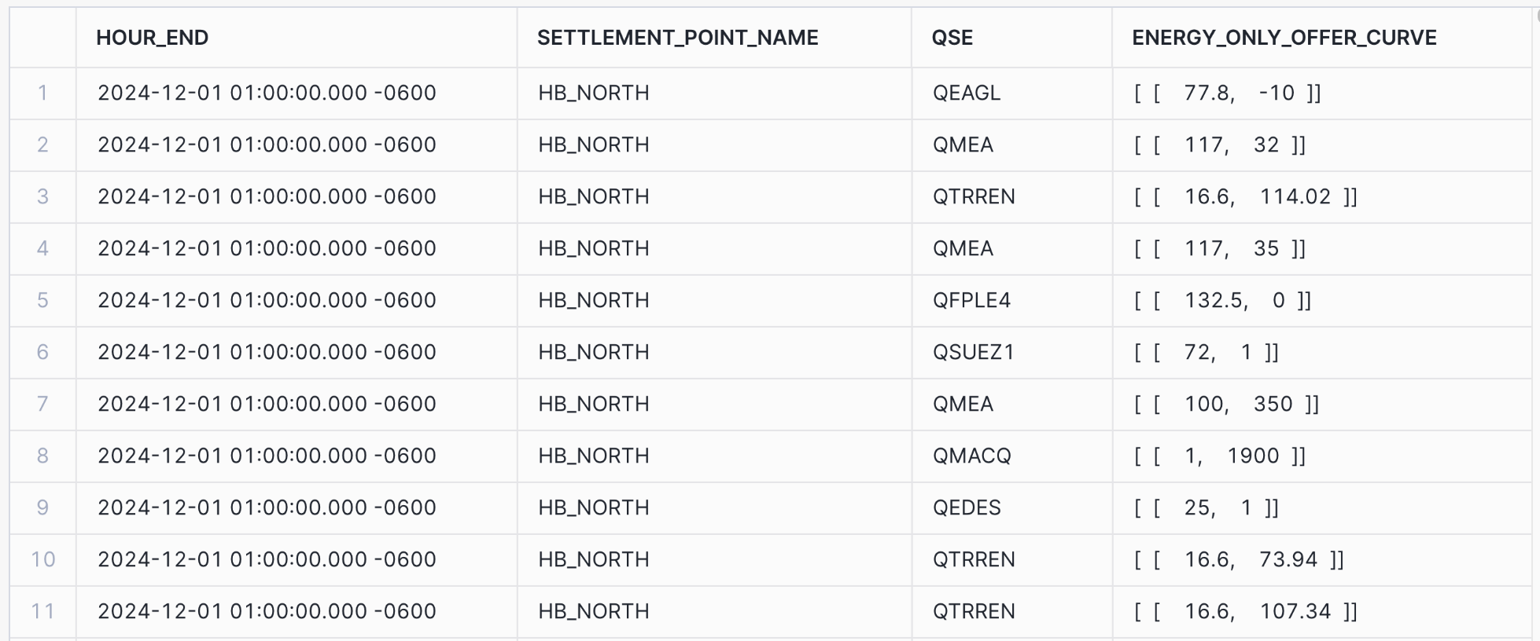Select the QEAGL cell
Screen dimensions: 1540x641
click(x=966, y=93)
